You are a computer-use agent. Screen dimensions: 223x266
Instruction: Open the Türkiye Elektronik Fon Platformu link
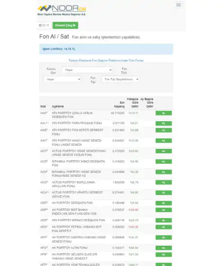(106, 61)
